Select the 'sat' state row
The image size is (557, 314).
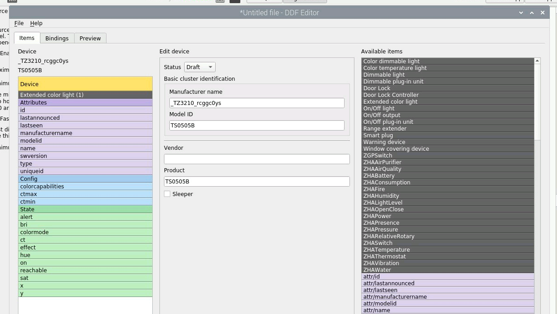point(85,278)
